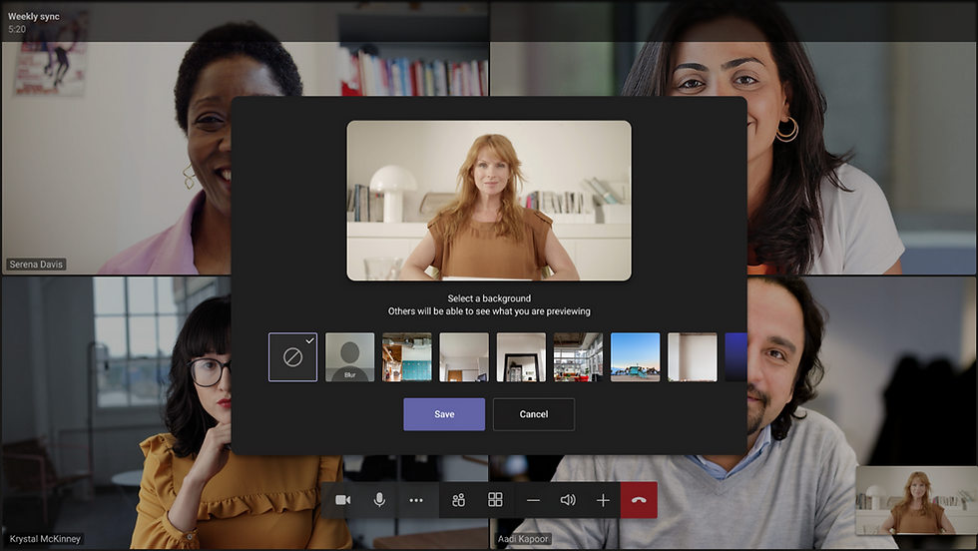The width and height of the screenshot is (978, 551).
Task: Click the Save button
Action: pyautogui.click(x=444, y=414)
